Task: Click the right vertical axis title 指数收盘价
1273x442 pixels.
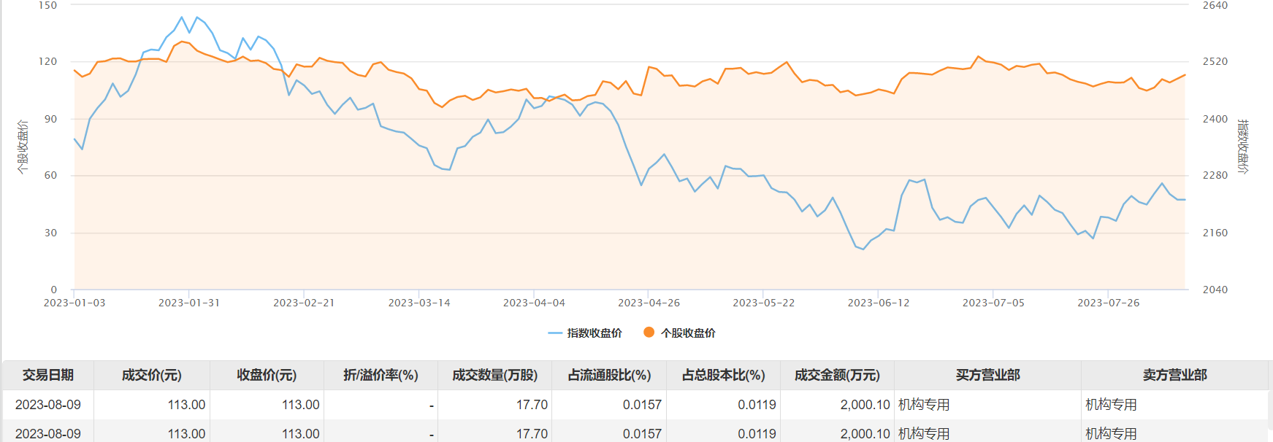Action: (1243, 147)
